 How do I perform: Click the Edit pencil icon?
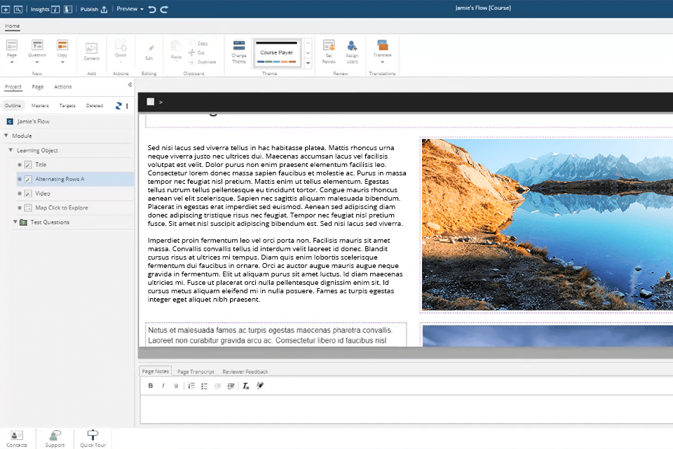(x=150, y=48)
